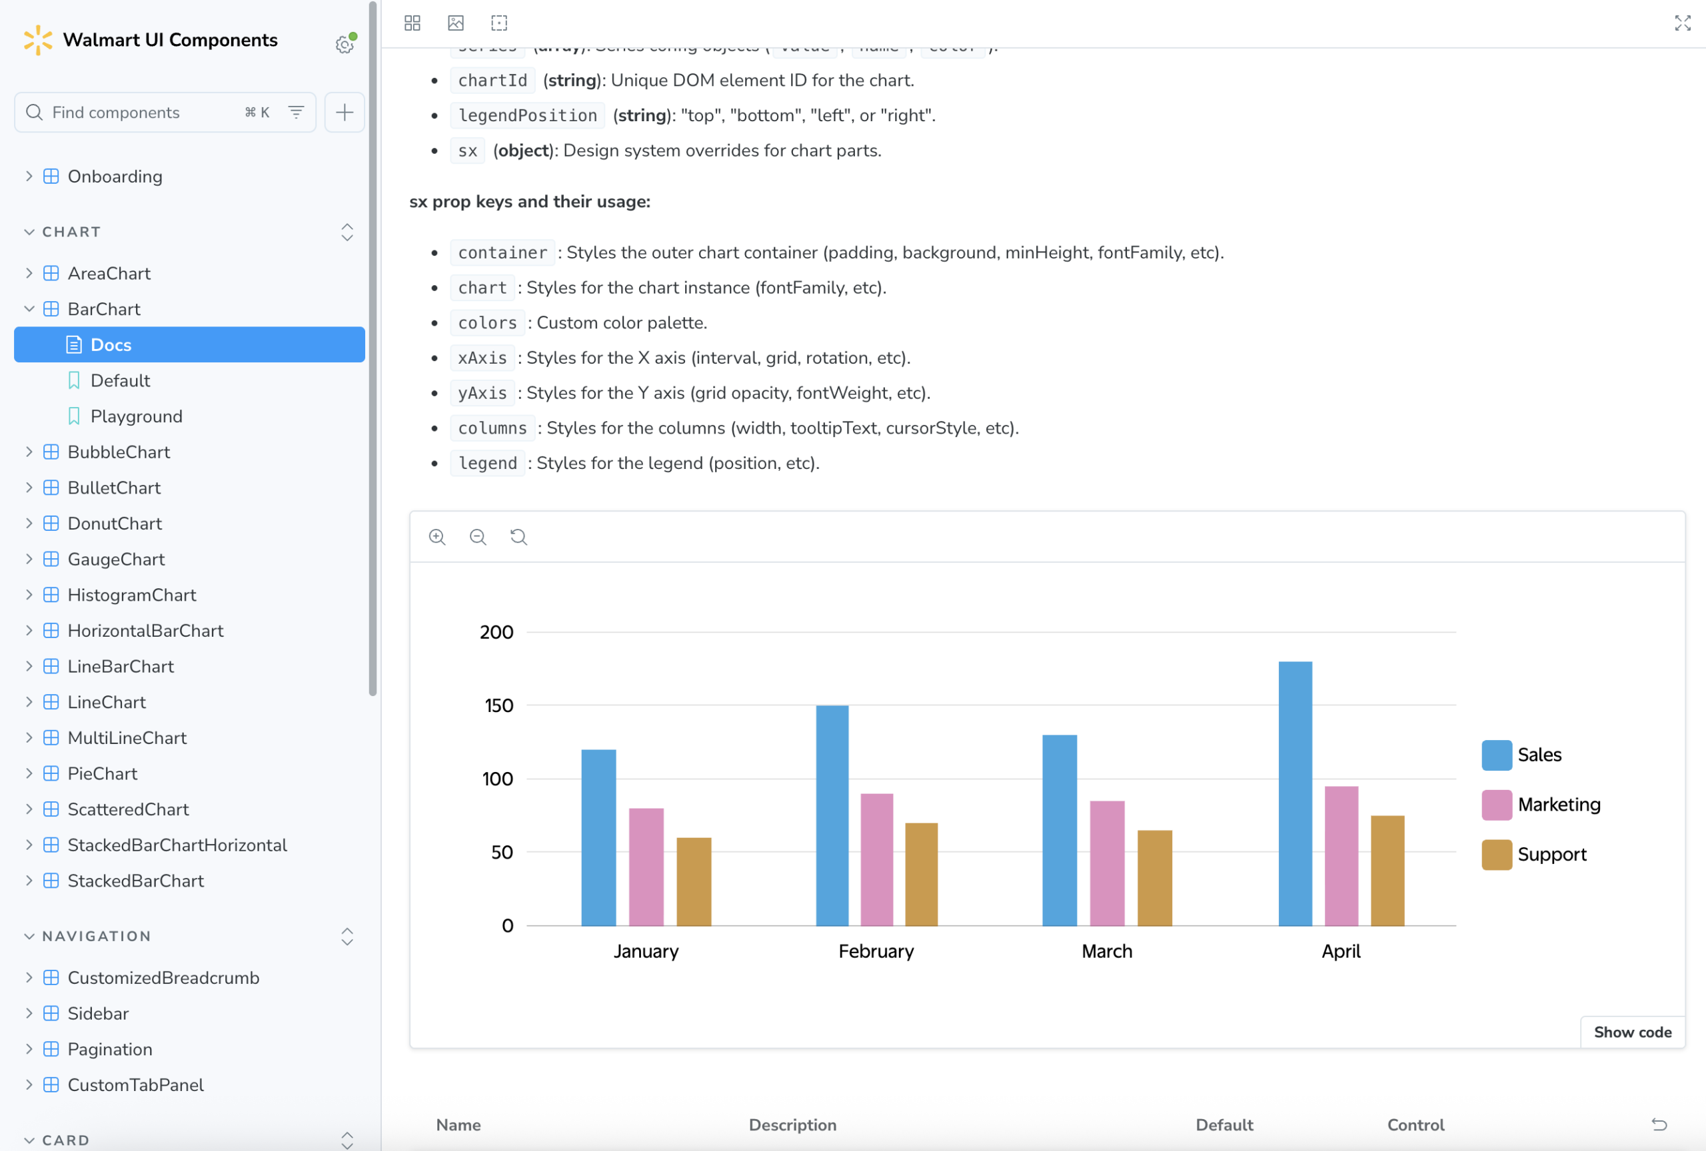
Task: Toggle the background image toolbar icon
Action: click(455, 23)
